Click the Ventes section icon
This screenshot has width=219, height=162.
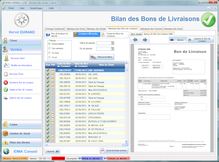tap(5, 49)
